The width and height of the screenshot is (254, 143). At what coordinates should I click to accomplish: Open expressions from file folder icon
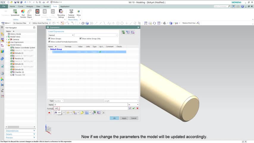pyautogui.click(x=82, y=113)
